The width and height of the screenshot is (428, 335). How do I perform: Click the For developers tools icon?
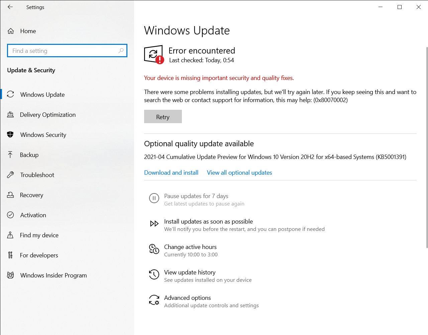click(x=10, y=255)
